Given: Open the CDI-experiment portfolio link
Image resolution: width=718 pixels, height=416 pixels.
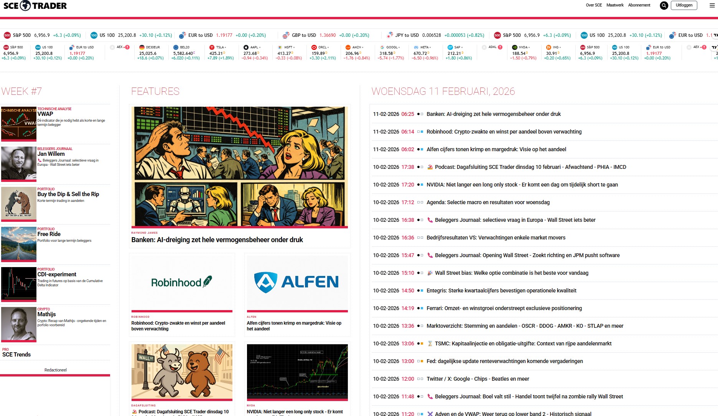Looking at the screenshot, I should 57,274.
